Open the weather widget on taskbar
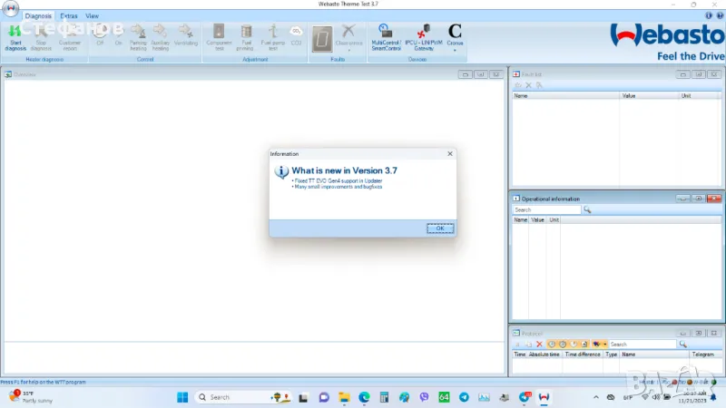This screenshot has height=408, width=726. [x=32, y=397]
